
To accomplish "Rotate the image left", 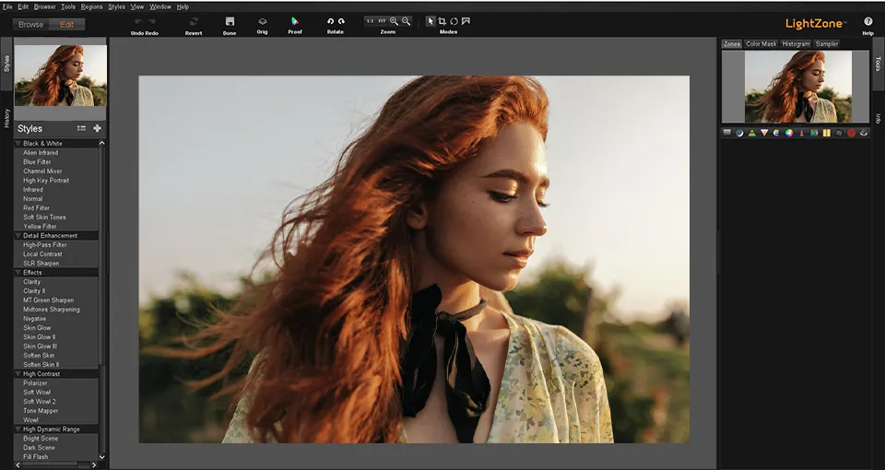I will tap(330, 21).
